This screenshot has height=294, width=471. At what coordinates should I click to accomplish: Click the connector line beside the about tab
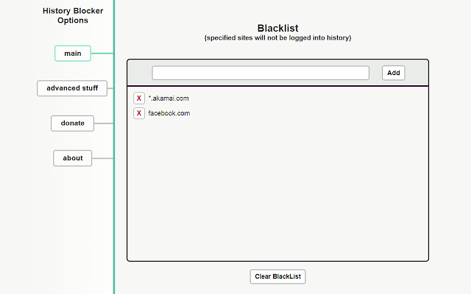tap(102, 158)
